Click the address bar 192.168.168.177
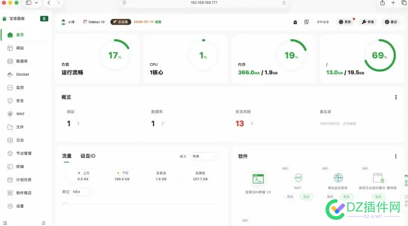Viewport: 408px width, 226px height. pyautogui.click(x=204, y=2)
